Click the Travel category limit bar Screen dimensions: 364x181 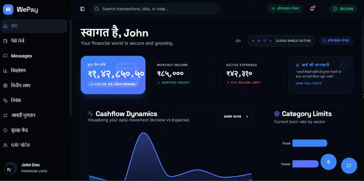point(305,164)
